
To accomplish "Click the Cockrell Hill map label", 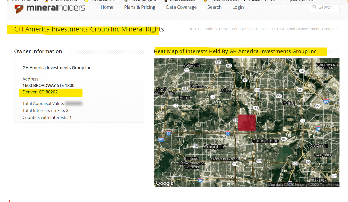I will [x=317, y=146].
